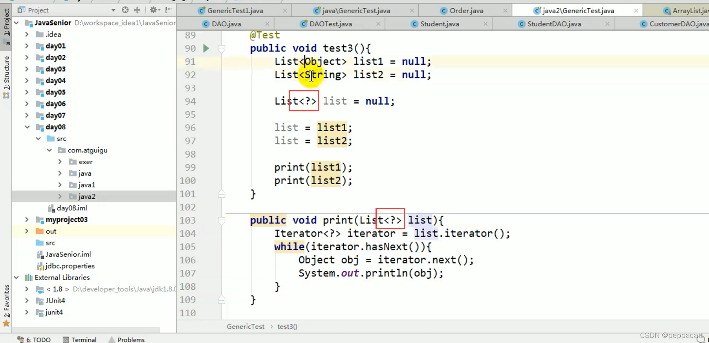The height and width of the screenshot is (343, 709).
Task: Expand the out folder
Action: click(27, 231)
